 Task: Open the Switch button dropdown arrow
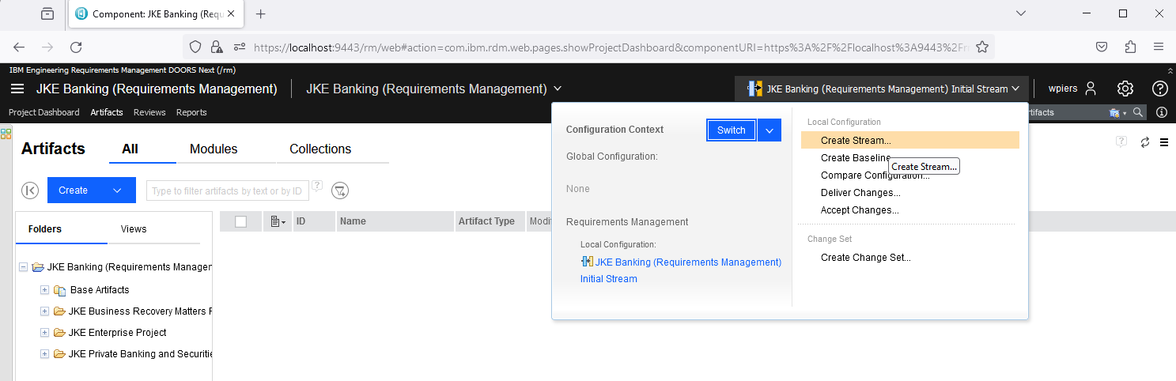point(770,130)
